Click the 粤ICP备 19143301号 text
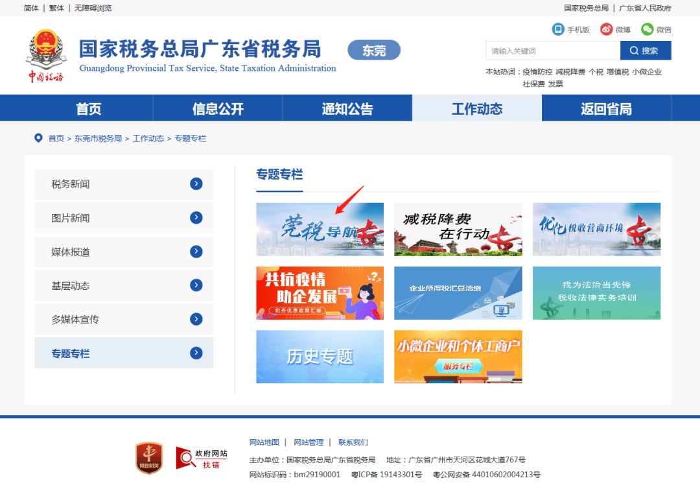The image size is (700, 489). click(386, 474)
